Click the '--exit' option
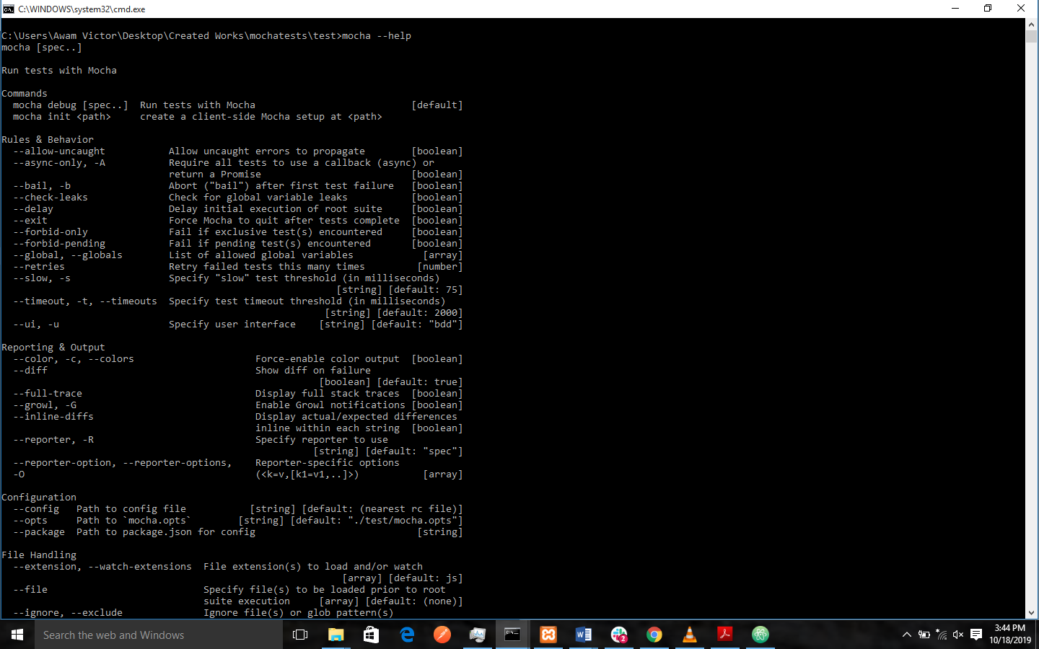1039x649 pixels. point(30,221)
